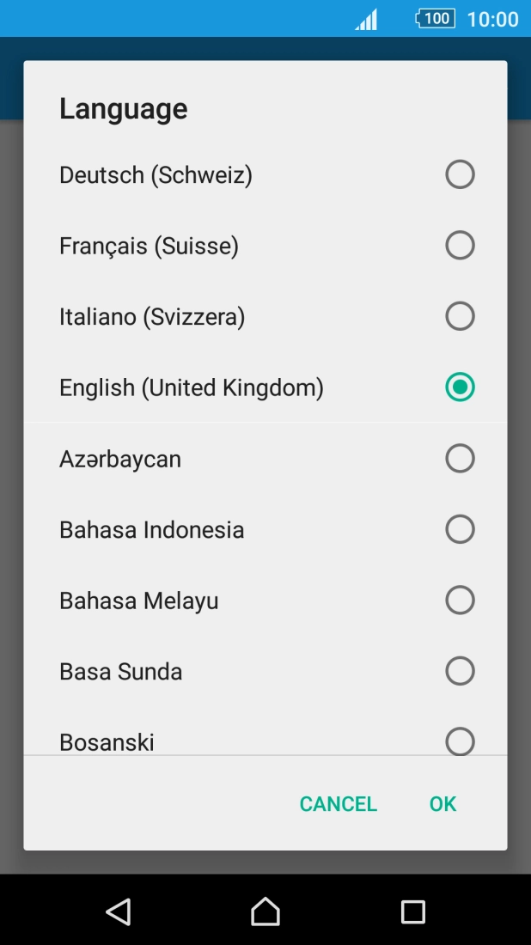Tap the Android back navigation icon
531x945 pixels.
point(119,911)
